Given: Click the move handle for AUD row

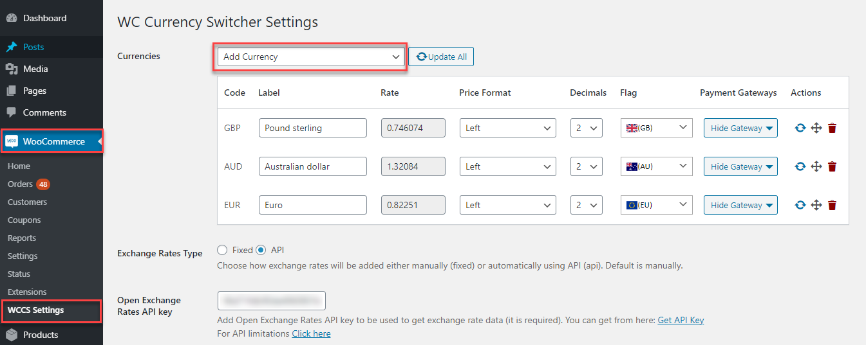Looking at the screenshot, I should coord(816,166).
